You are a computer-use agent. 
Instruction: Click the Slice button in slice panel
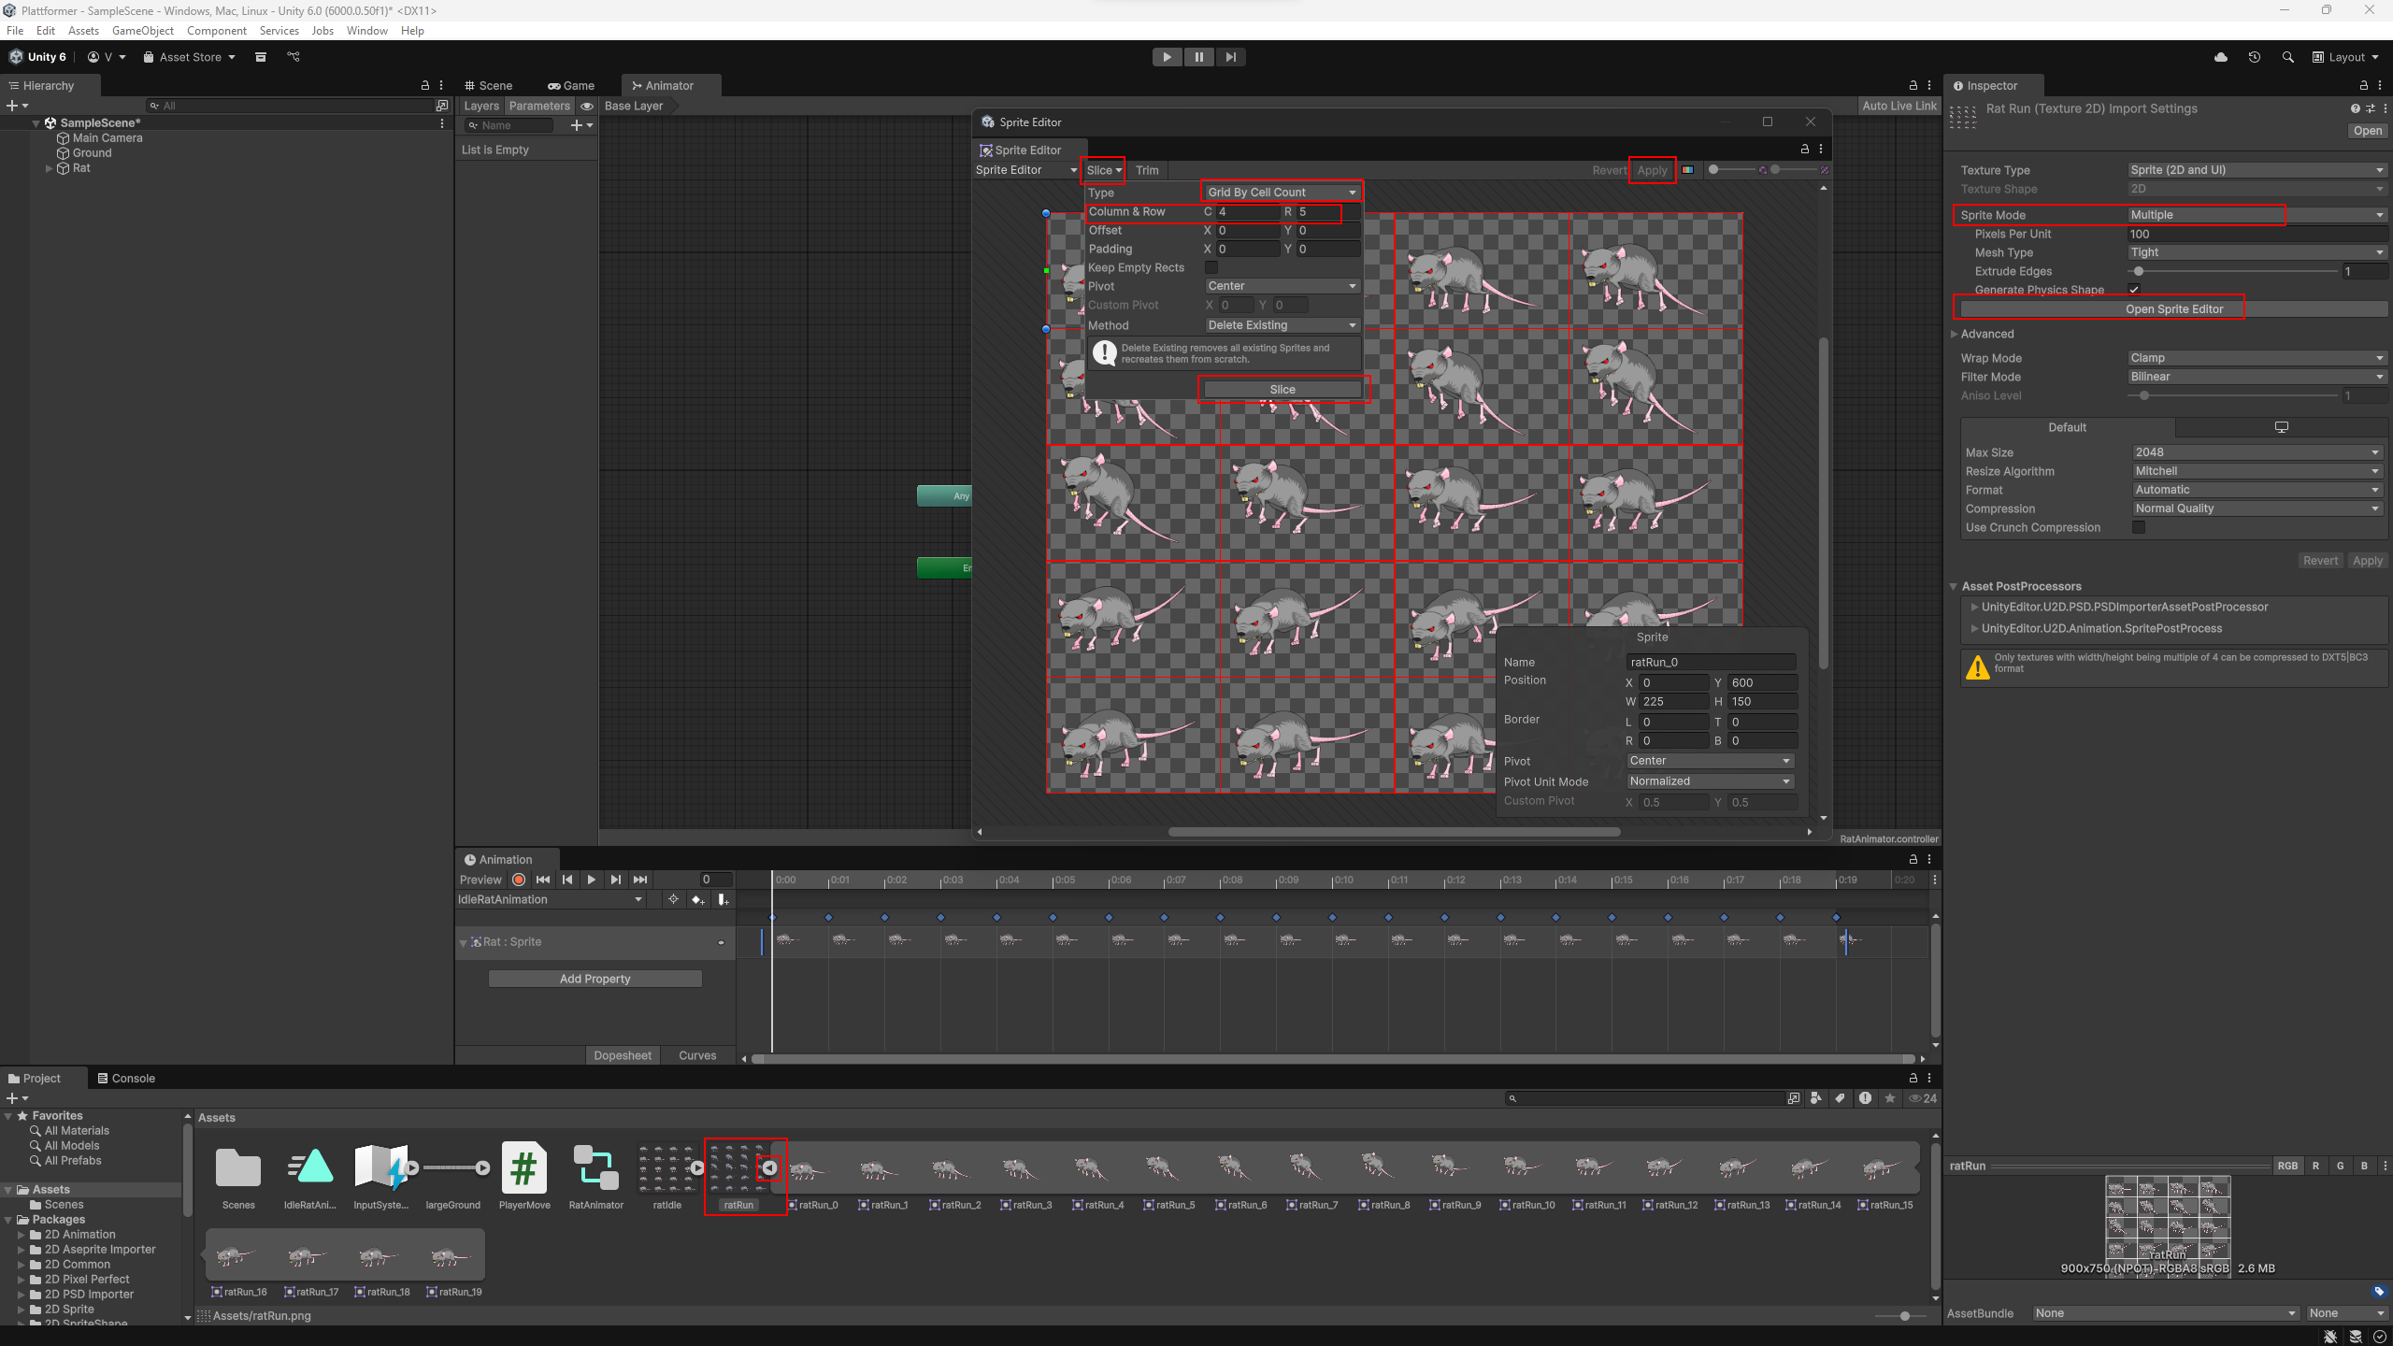[1282, 390]
